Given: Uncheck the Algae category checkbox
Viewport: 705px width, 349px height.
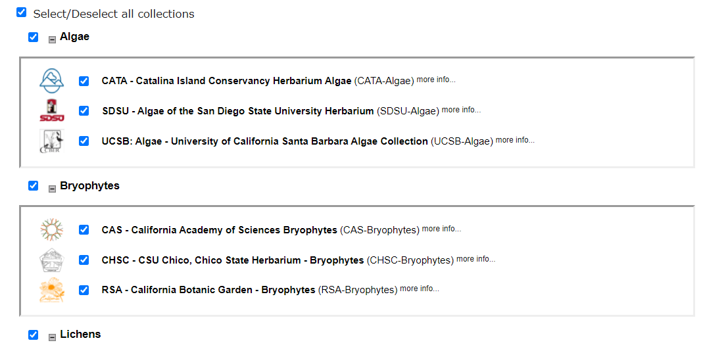Looking at the screenshot, I should (34, 37).
